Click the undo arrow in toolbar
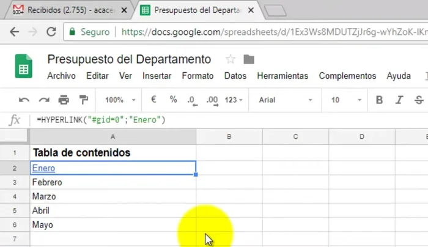This screenshot has width=428, height=247. click(x=24, y=100)
